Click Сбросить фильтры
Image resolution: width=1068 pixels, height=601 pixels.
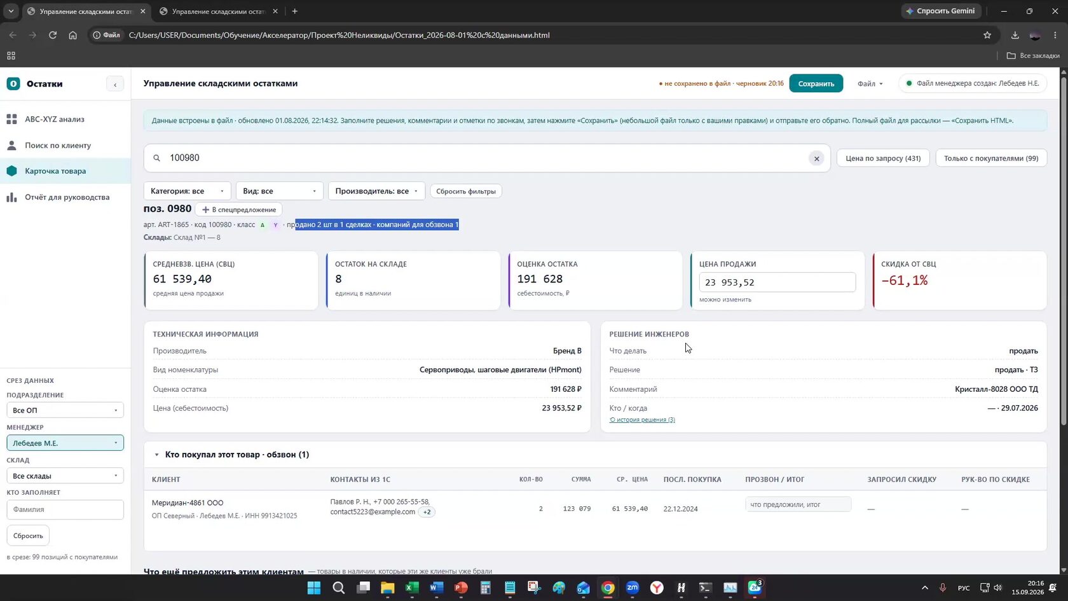(466, 191)
